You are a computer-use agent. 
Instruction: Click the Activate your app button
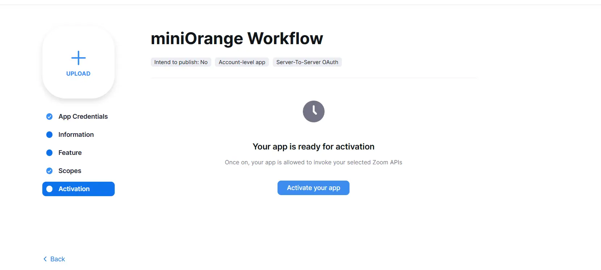pos(313,188)
